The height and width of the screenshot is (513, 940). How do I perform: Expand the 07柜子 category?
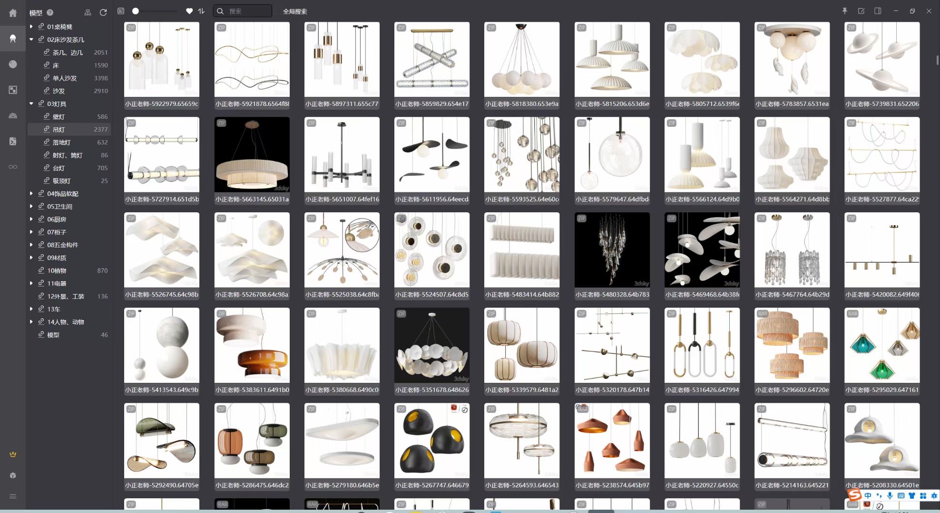pos(31,232)
